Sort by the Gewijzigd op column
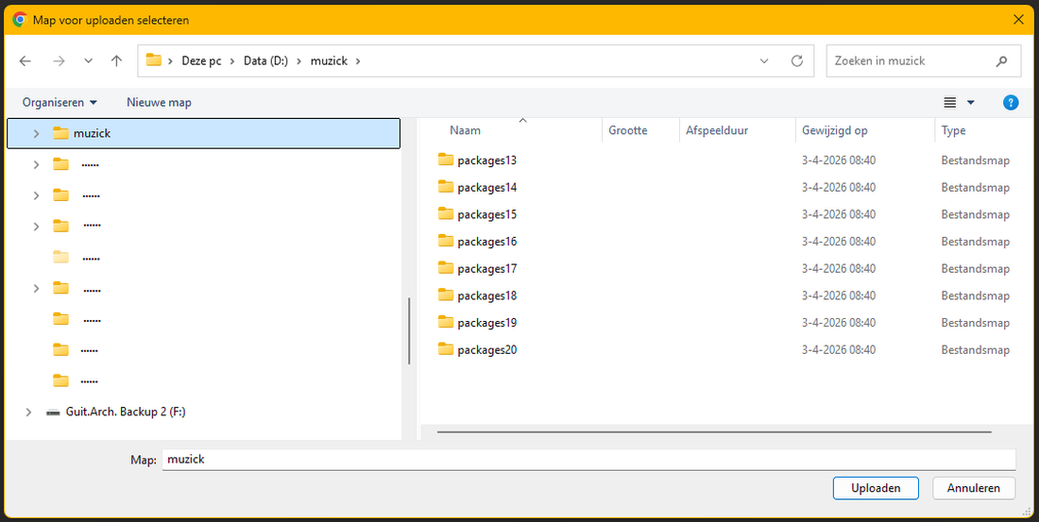1039x522 pixels. (834, 130)
